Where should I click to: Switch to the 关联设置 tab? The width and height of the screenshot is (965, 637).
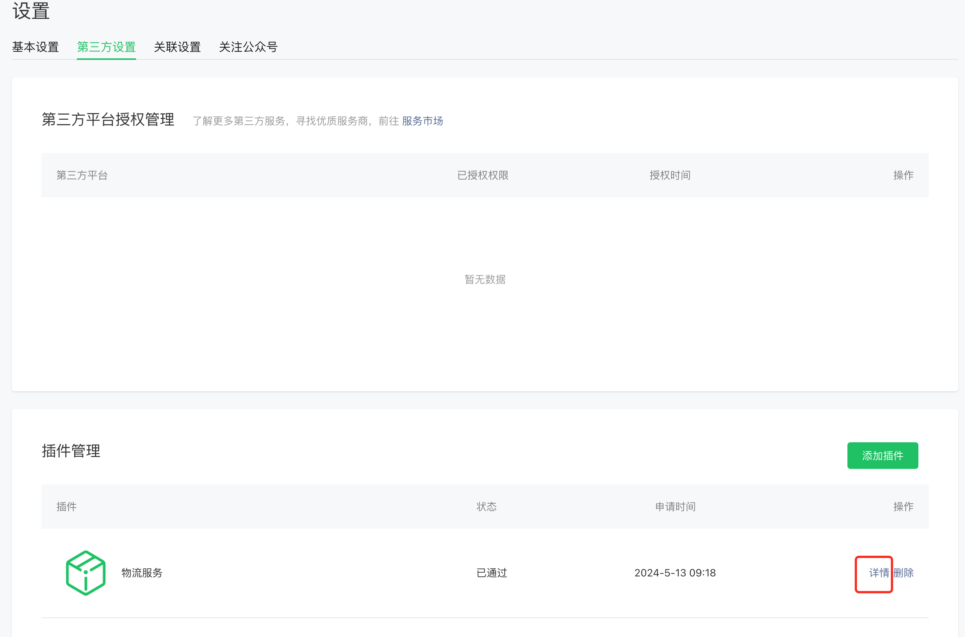point(177,47)
